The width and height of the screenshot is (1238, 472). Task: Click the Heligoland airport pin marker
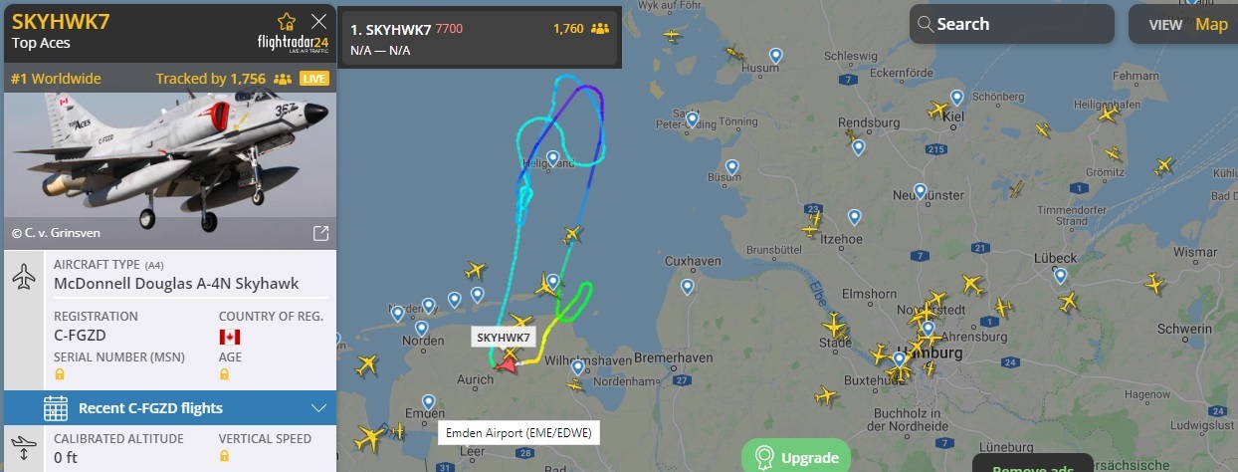click(552, 157)
